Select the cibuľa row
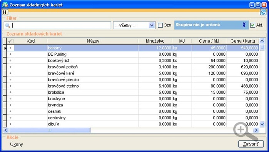 pos(133,124)
